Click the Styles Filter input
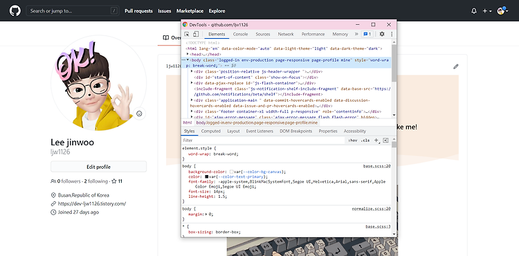 [263, 140]
